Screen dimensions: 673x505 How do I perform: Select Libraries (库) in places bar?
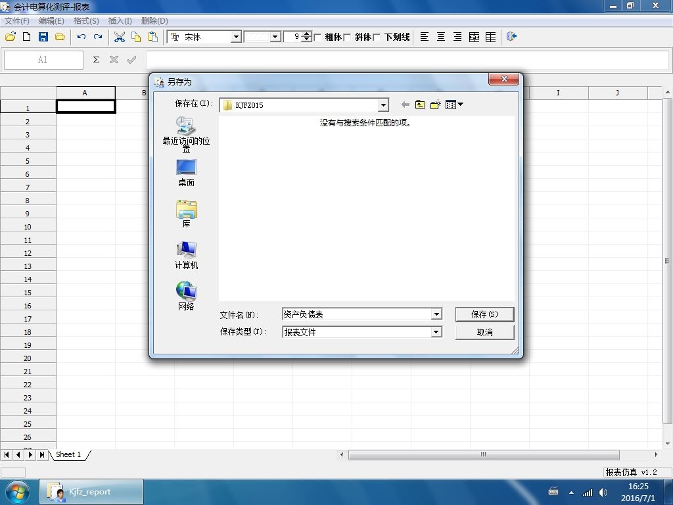(186, 214)
